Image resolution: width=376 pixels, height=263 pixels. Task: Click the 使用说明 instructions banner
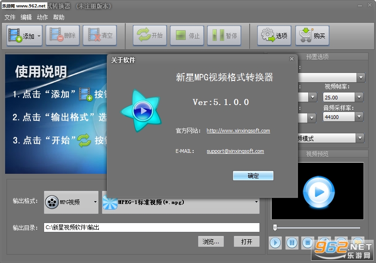point(56,114)
